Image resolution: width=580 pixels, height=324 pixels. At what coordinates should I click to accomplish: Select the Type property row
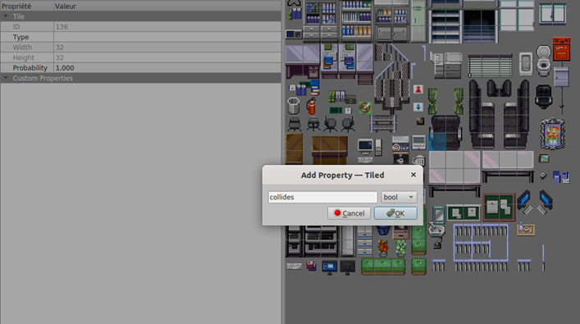point(141,37)
